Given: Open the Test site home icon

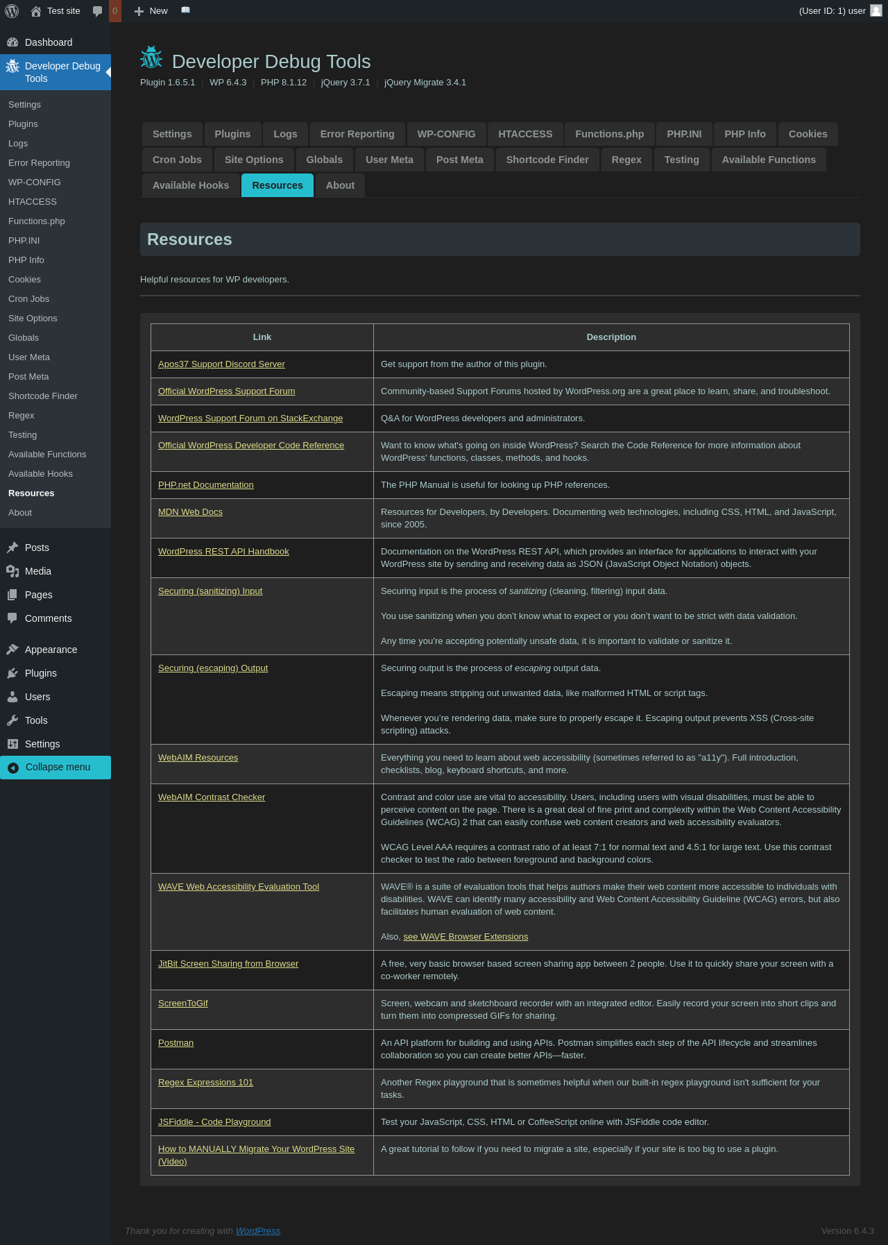Looking at the screenshot, I should point(36,11).
